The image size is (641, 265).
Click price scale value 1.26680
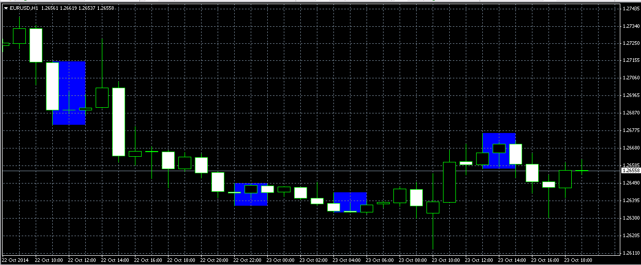(631, 148)
